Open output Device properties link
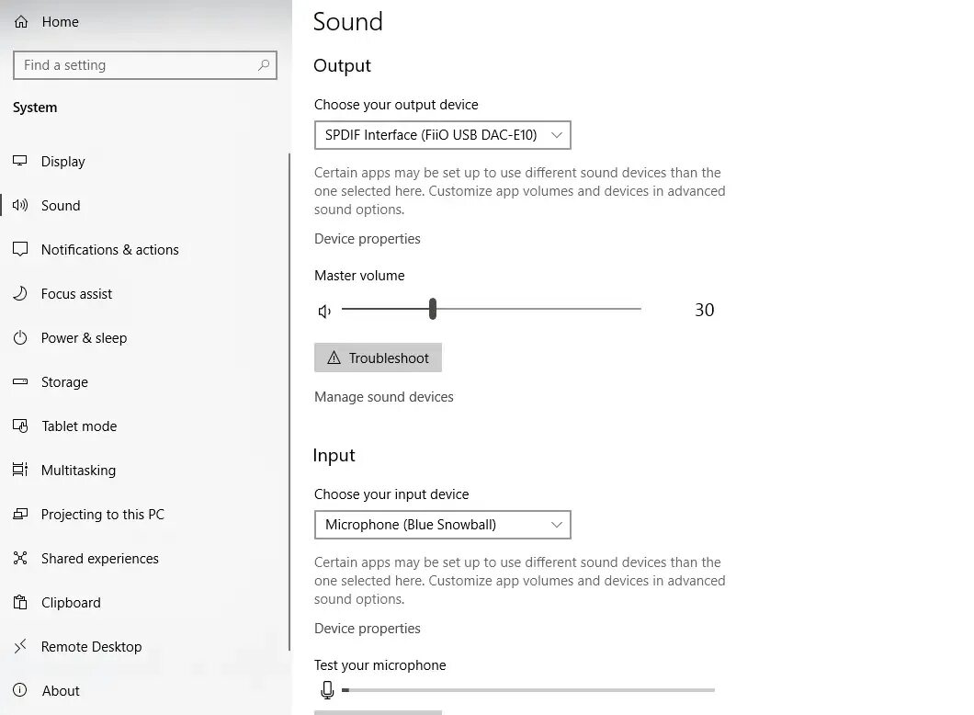 367,239
